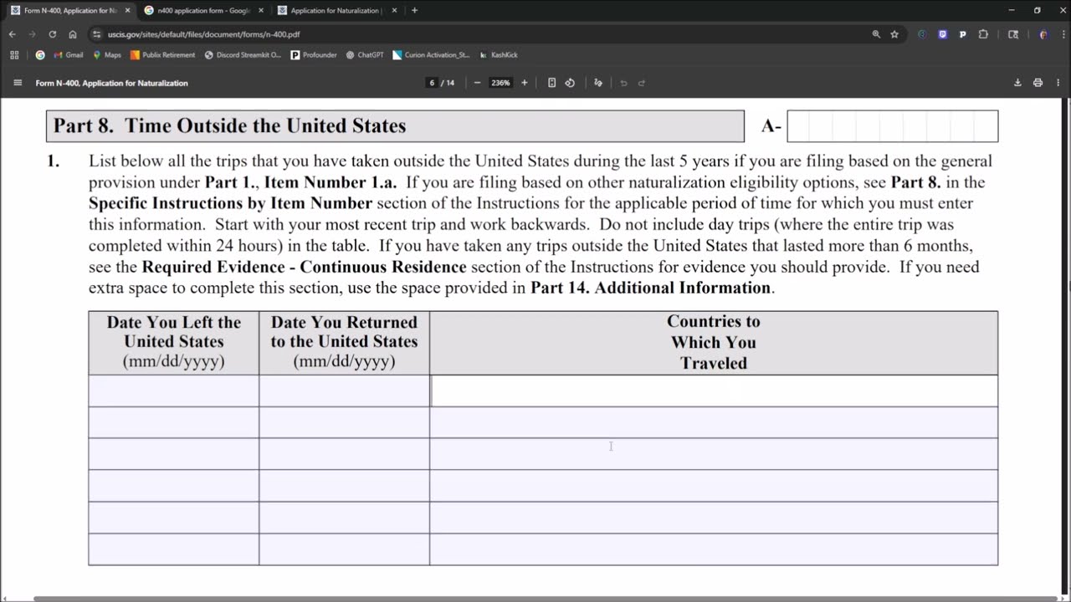Open the KashKick bookmark
The image size is (1071, 602).
[x=498, y=54]
